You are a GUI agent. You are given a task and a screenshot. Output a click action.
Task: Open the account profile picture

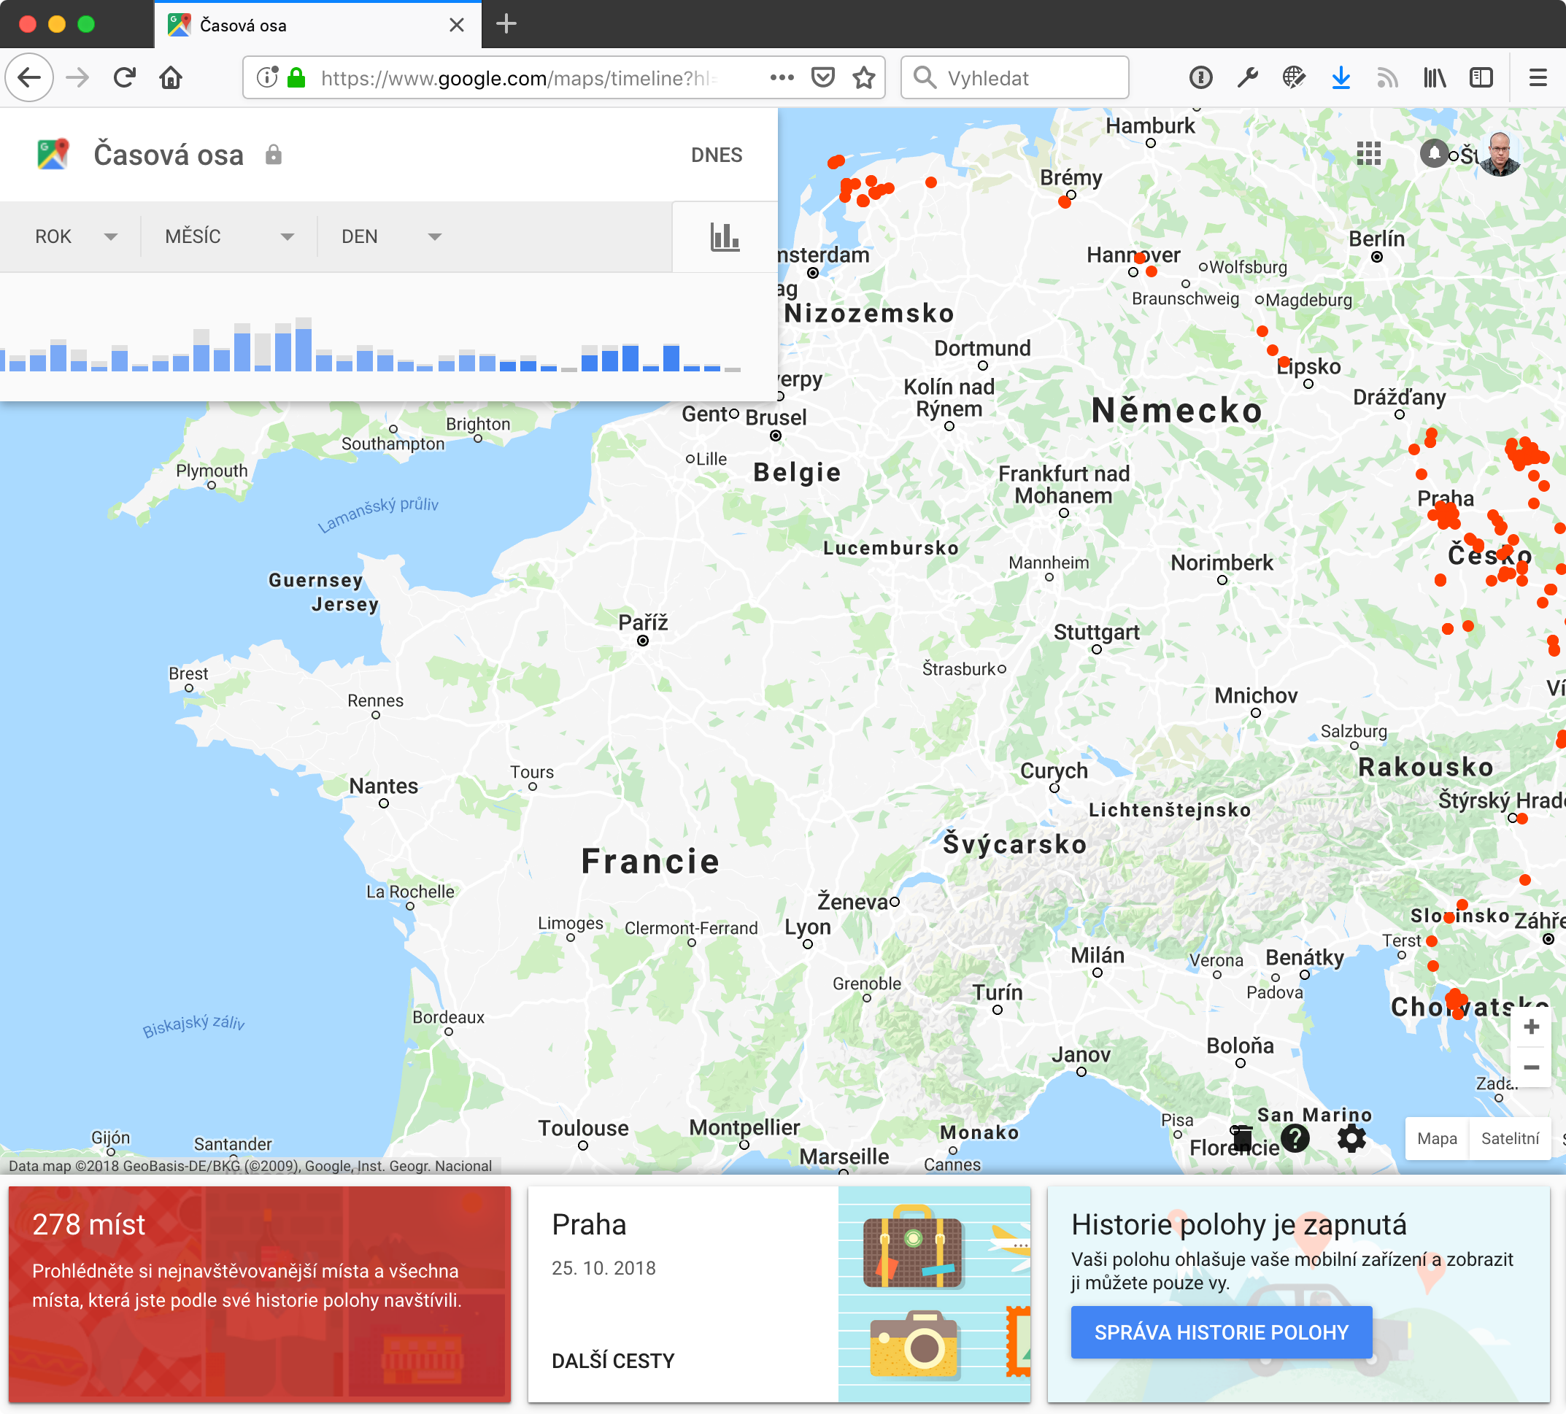[x=1501, y=154]
